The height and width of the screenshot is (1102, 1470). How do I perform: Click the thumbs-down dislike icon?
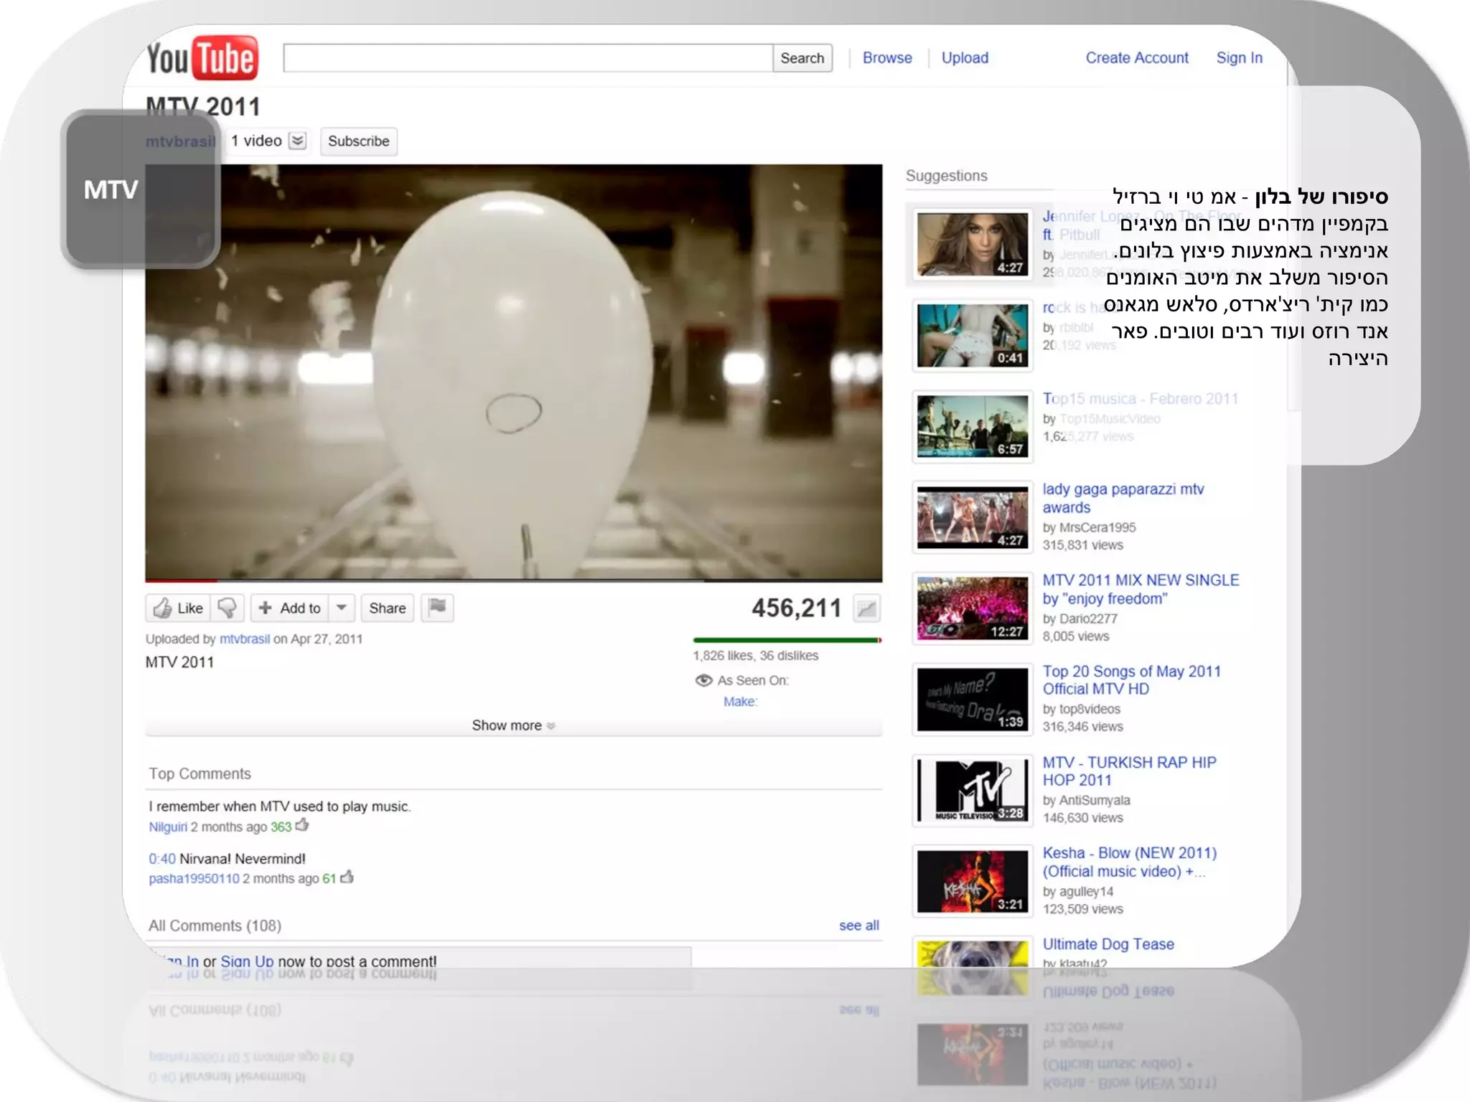click(228, 608)
